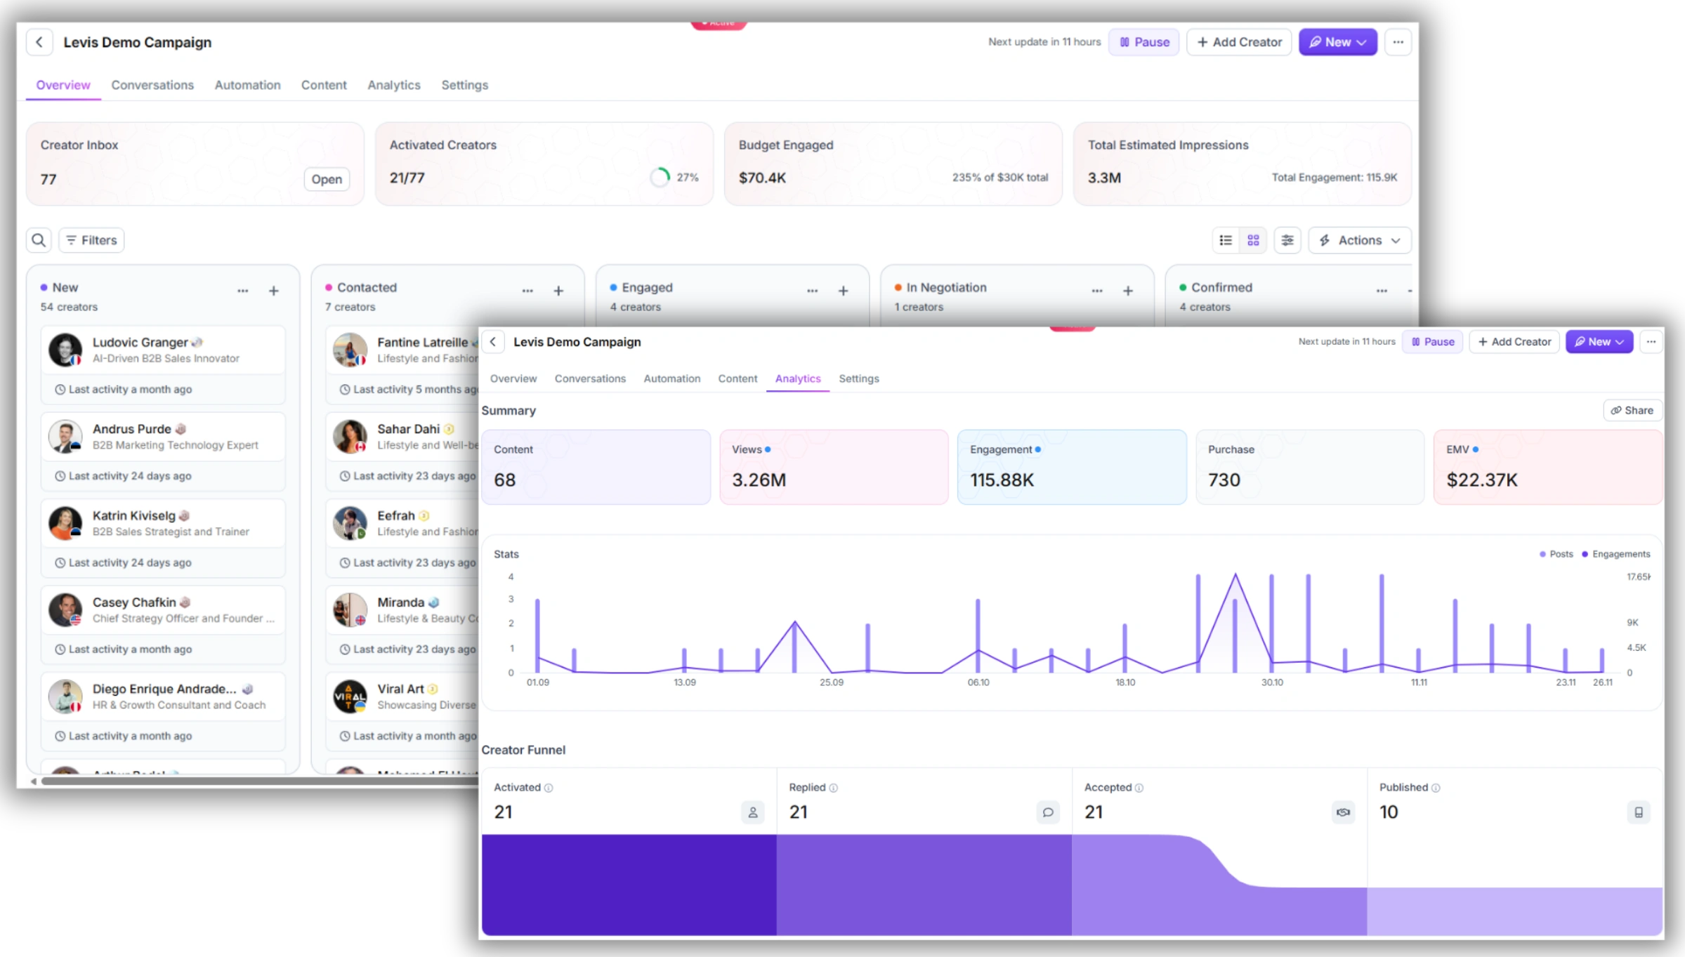This screenshot has width=1685, height=957.
Task: Open ellipsis menu on Contacted column
Action: (x=527, y=291)
